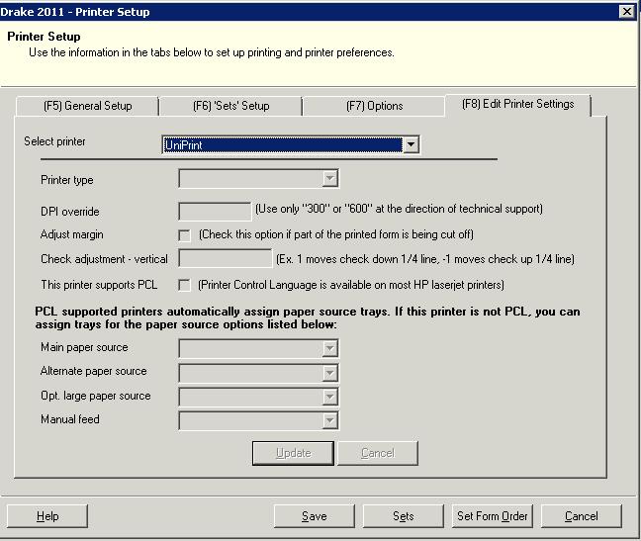This screenshot has width=641, height=541.
Task: Open the Printer type dropdown
Action: pyautogui.click(x=258, y=179)
